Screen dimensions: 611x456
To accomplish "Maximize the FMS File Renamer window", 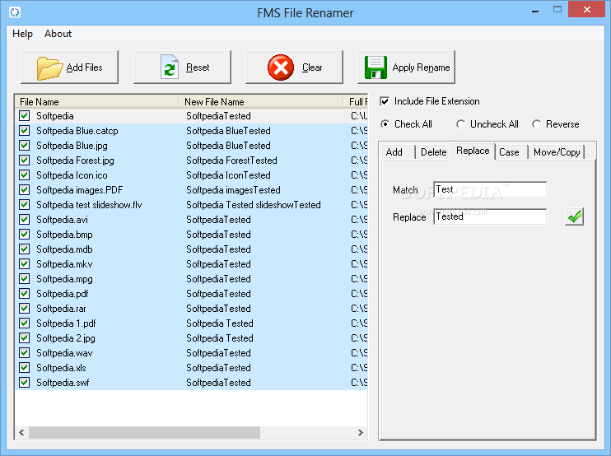I will (557, 10).
